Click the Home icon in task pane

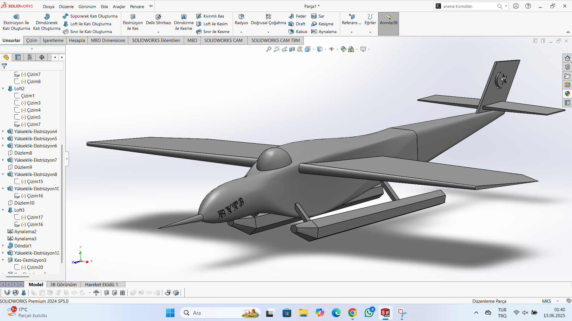(567, 58)
